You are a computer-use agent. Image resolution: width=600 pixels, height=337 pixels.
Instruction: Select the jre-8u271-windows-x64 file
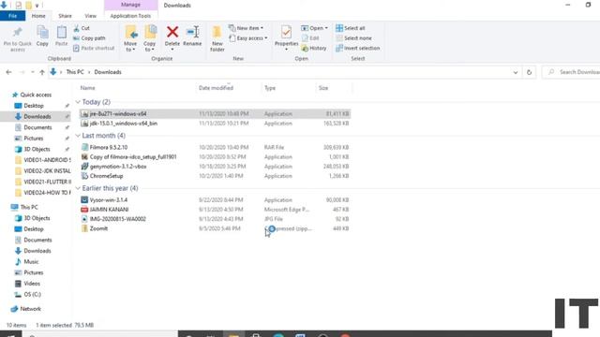[x=215, y=114]
